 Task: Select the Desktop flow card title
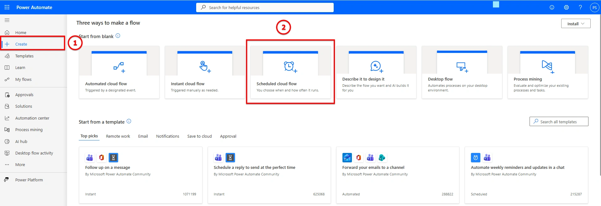(440, 79)
